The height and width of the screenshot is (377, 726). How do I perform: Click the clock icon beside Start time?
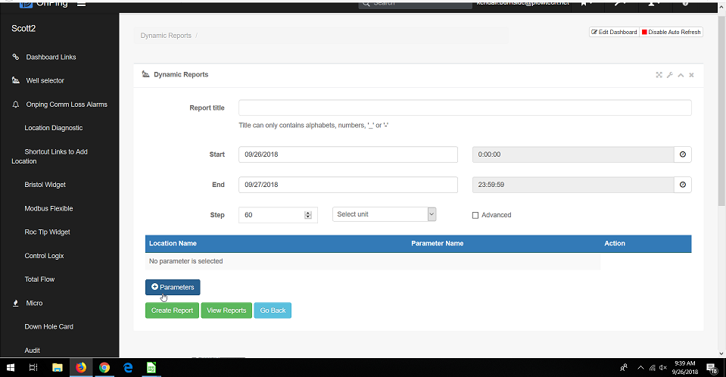[x=682, y=154]
